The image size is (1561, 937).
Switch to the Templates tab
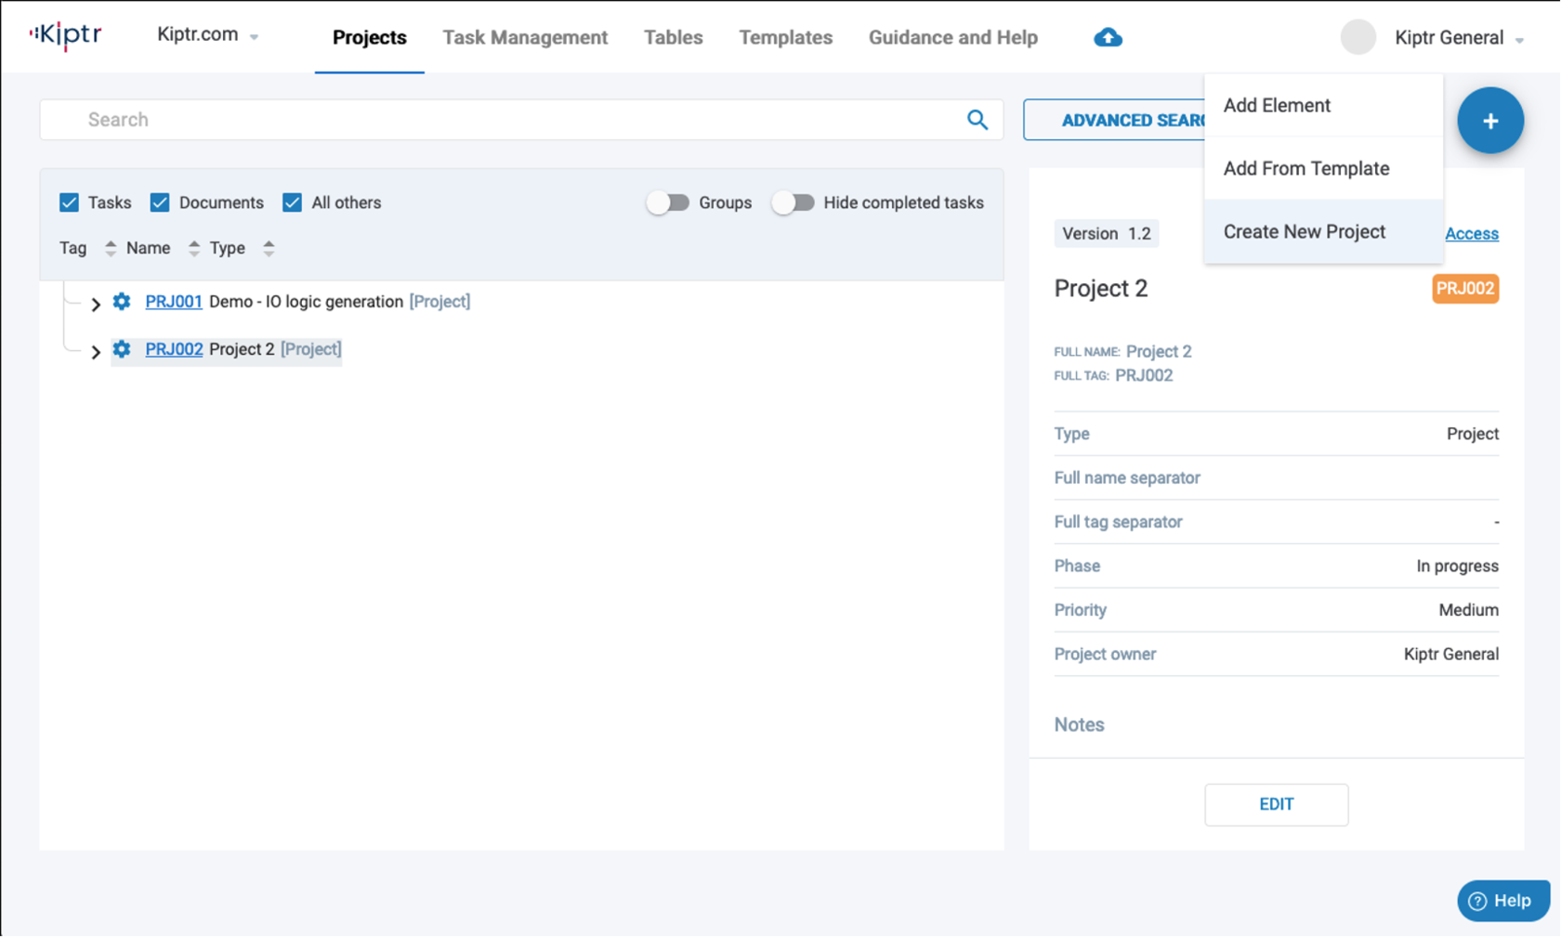(x=785, y=37)
